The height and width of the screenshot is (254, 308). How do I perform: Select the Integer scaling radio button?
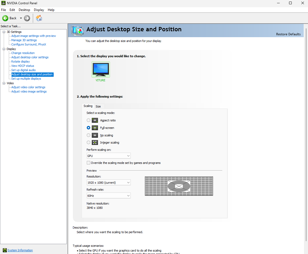tap(89, 143)
